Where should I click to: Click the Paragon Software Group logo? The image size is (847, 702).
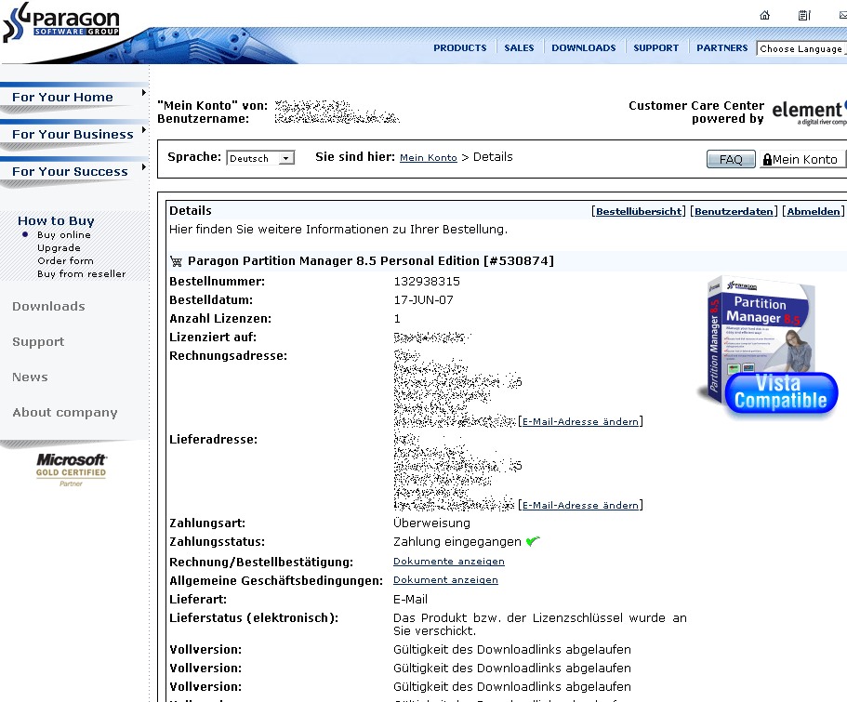pos(61,22)
